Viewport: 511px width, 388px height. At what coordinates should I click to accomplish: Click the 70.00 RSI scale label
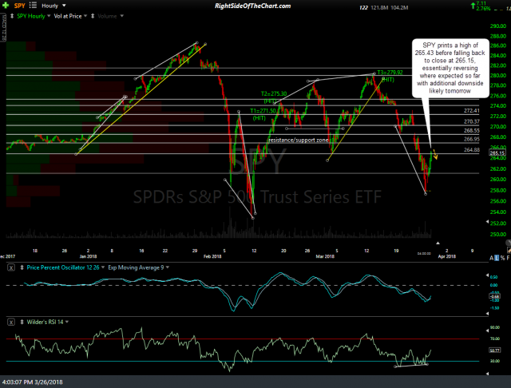[x=495, y=339]
